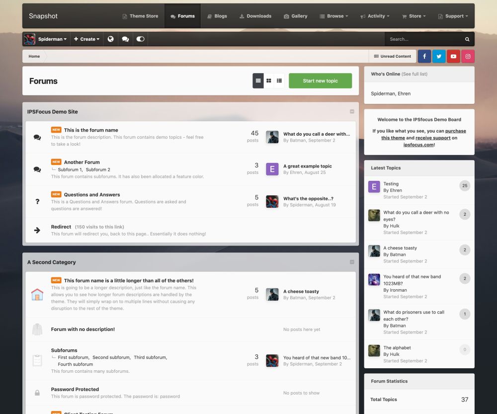Collapse the IPSFocus Demo Site category
The height and width of the screenshot is (414, 497).
click(352, 111)
